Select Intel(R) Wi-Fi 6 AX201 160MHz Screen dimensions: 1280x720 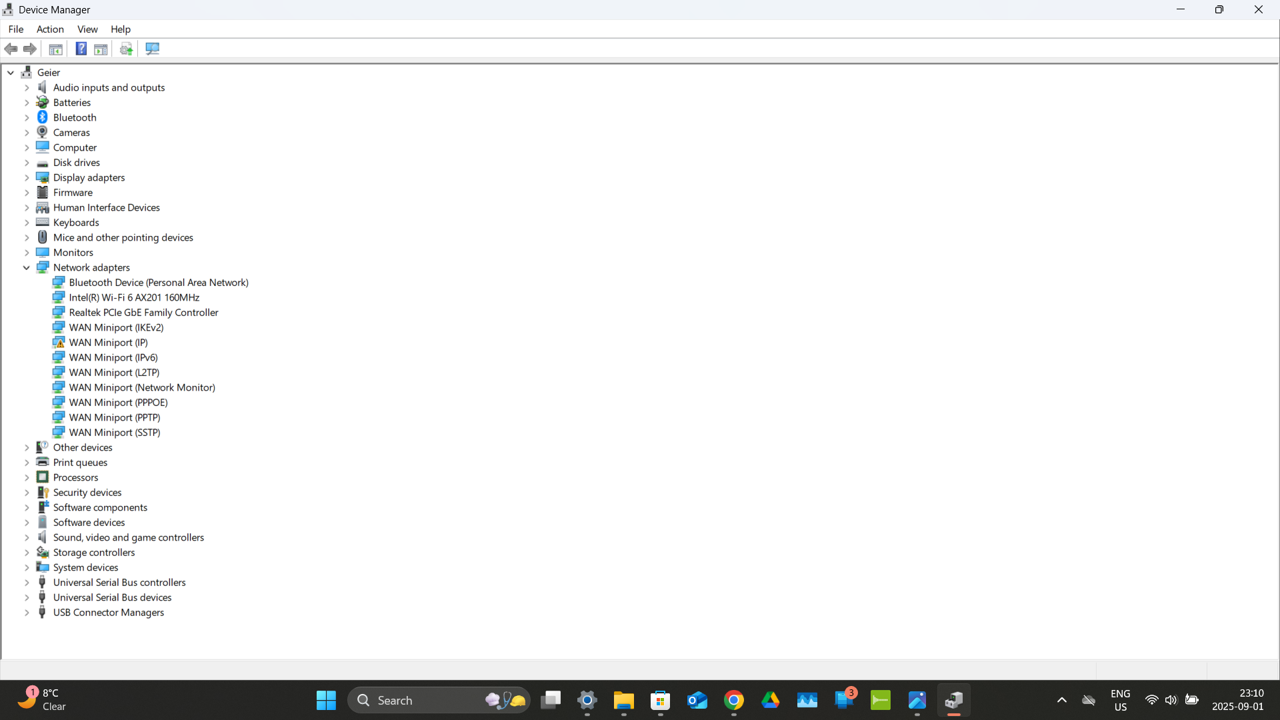point(134,297)
